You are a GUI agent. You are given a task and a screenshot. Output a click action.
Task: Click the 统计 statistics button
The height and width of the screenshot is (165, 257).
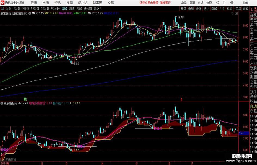pyautogui.click(x=206, y=8)
